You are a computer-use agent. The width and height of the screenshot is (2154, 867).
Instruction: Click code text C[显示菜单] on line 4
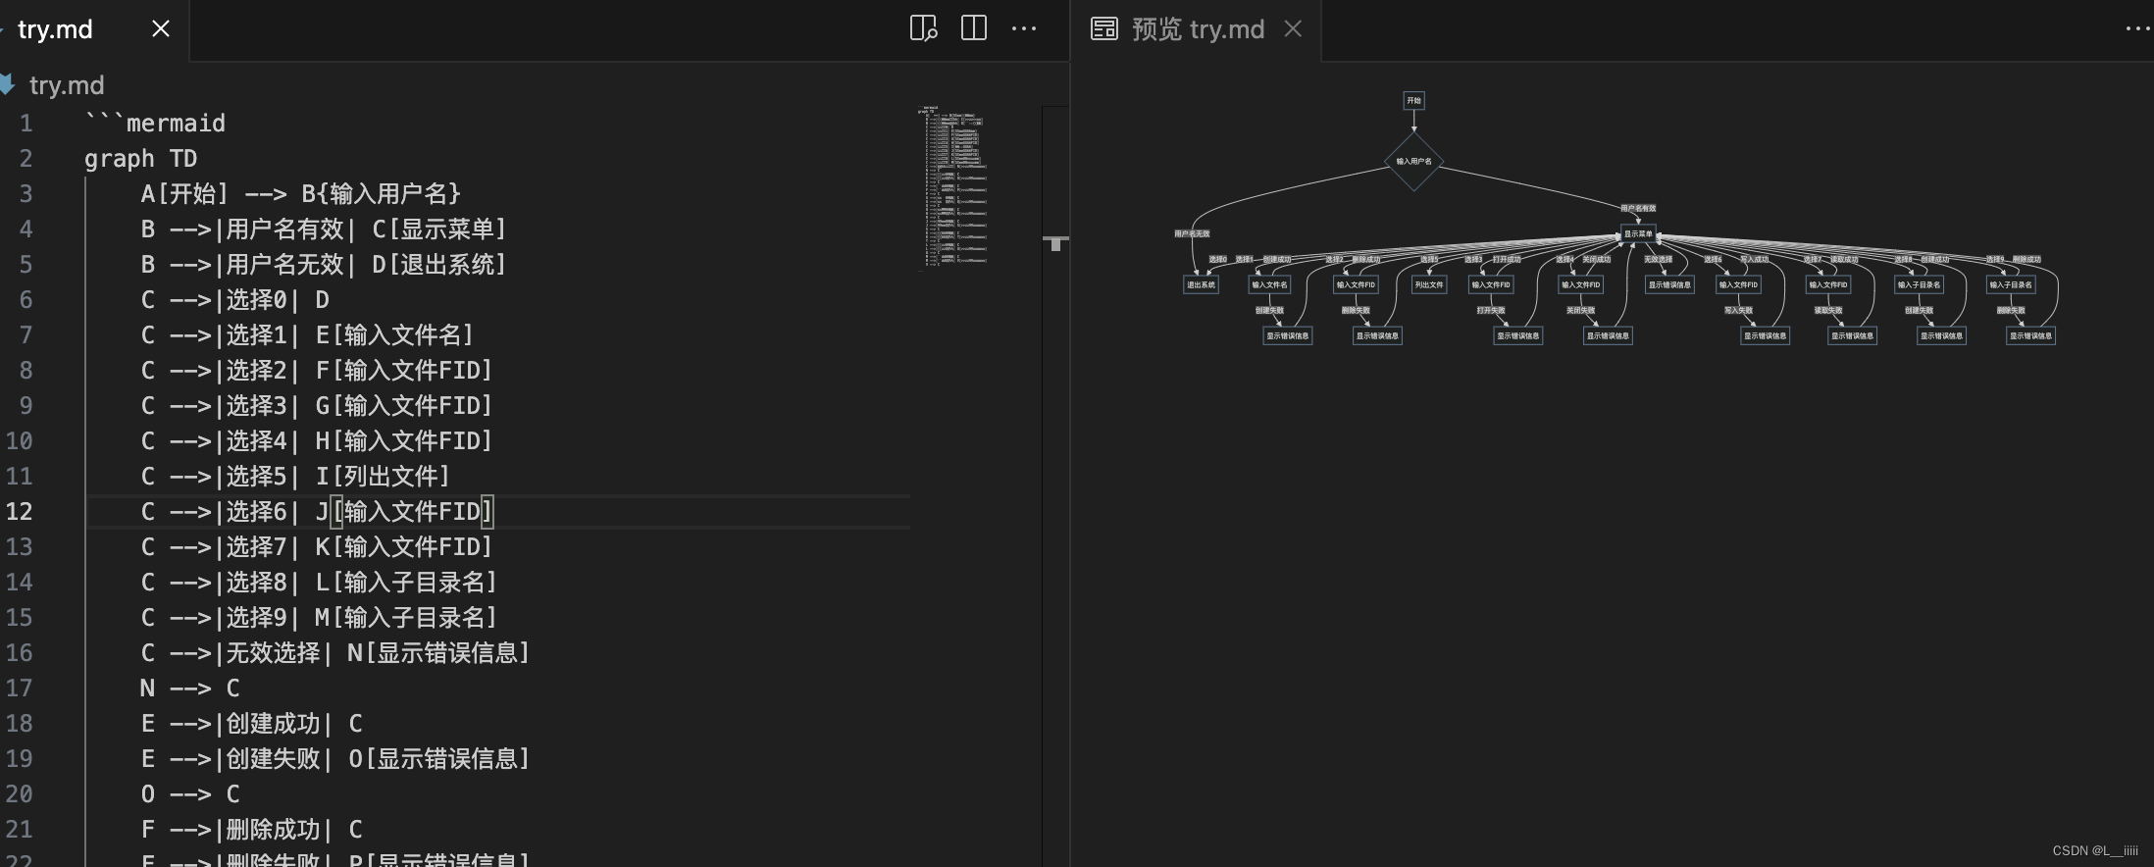(439, 229)
